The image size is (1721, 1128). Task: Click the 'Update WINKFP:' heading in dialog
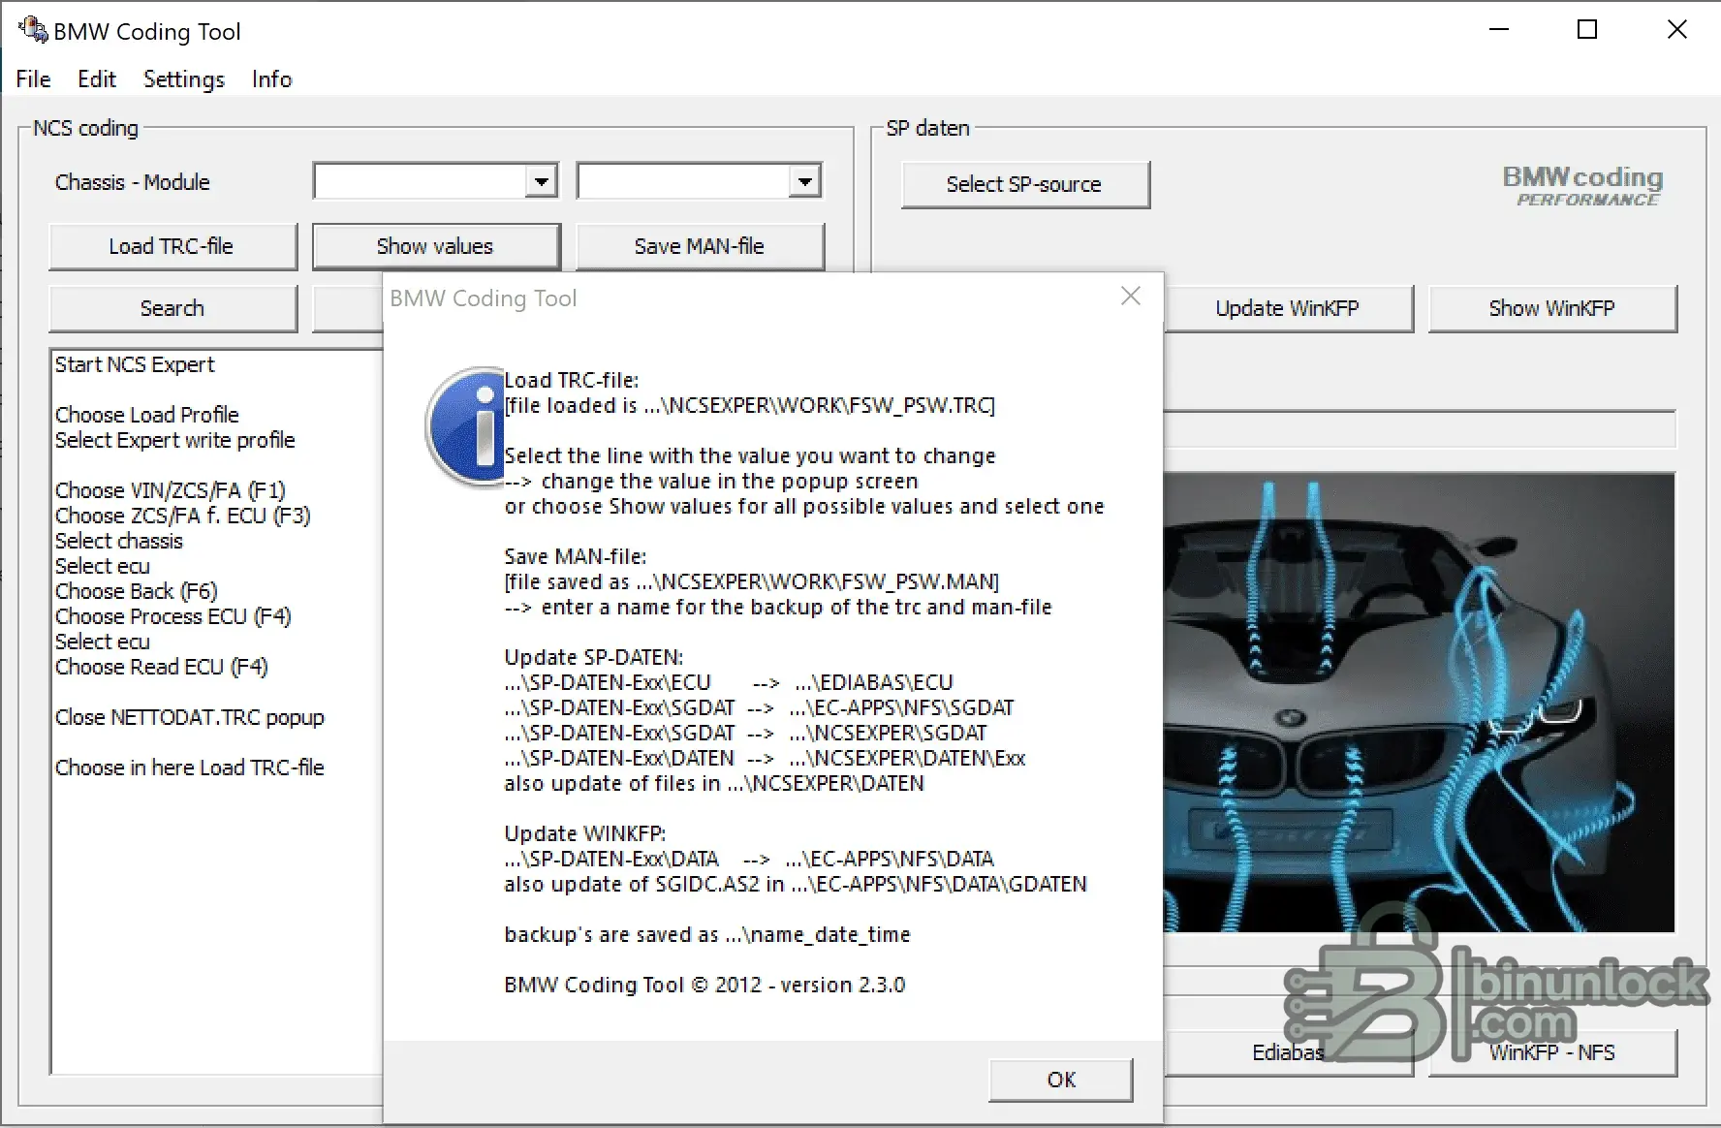(x=585, y=833)
